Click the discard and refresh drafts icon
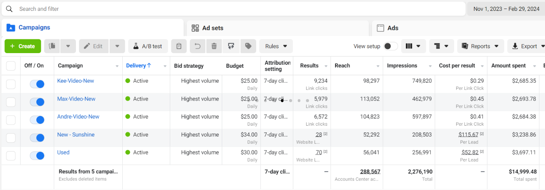Image resolution: width=545 pixels, height=190 pixels. (231, 46)
